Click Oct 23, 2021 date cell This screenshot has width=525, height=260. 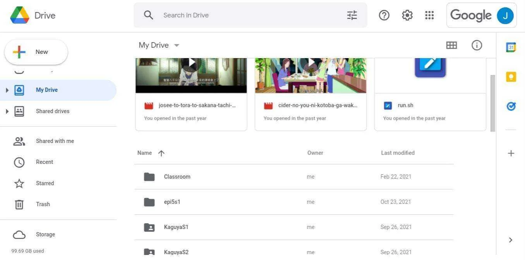point(396,202)
